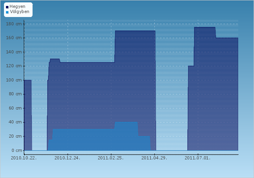Image resolution: width=254 pixels, height=178 pixels.
Task: Select the 20 cm axis label
Action: pyautogui.click(x=15, y=136)
